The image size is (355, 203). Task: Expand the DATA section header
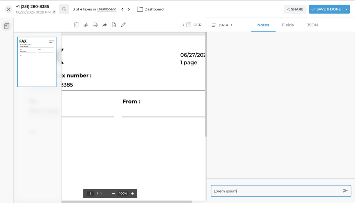222,25
